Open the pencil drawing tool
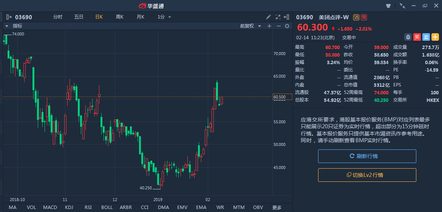This screenshot has height=212, width=442. [x=268, y=17]
